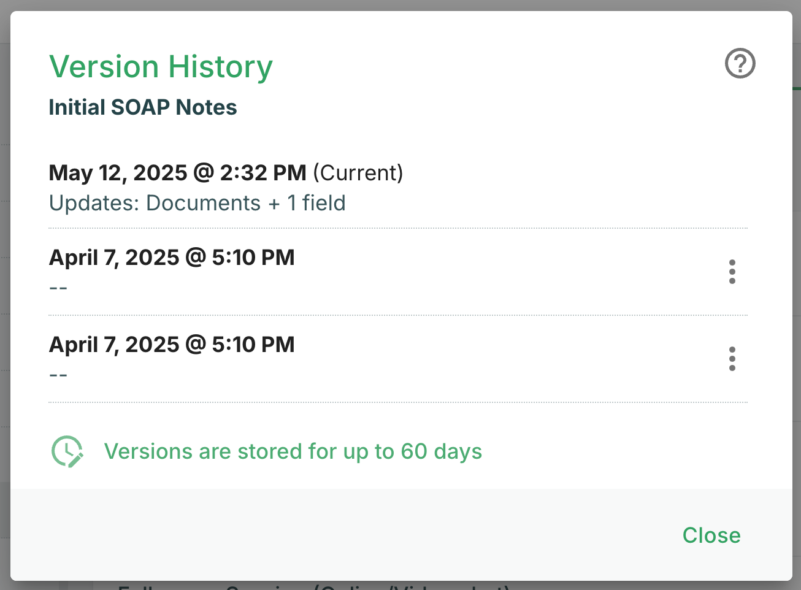The image size is (801, 590).
Task: Click the dimmed backdrop right of the dialog
Action: (x=797, y=294)
